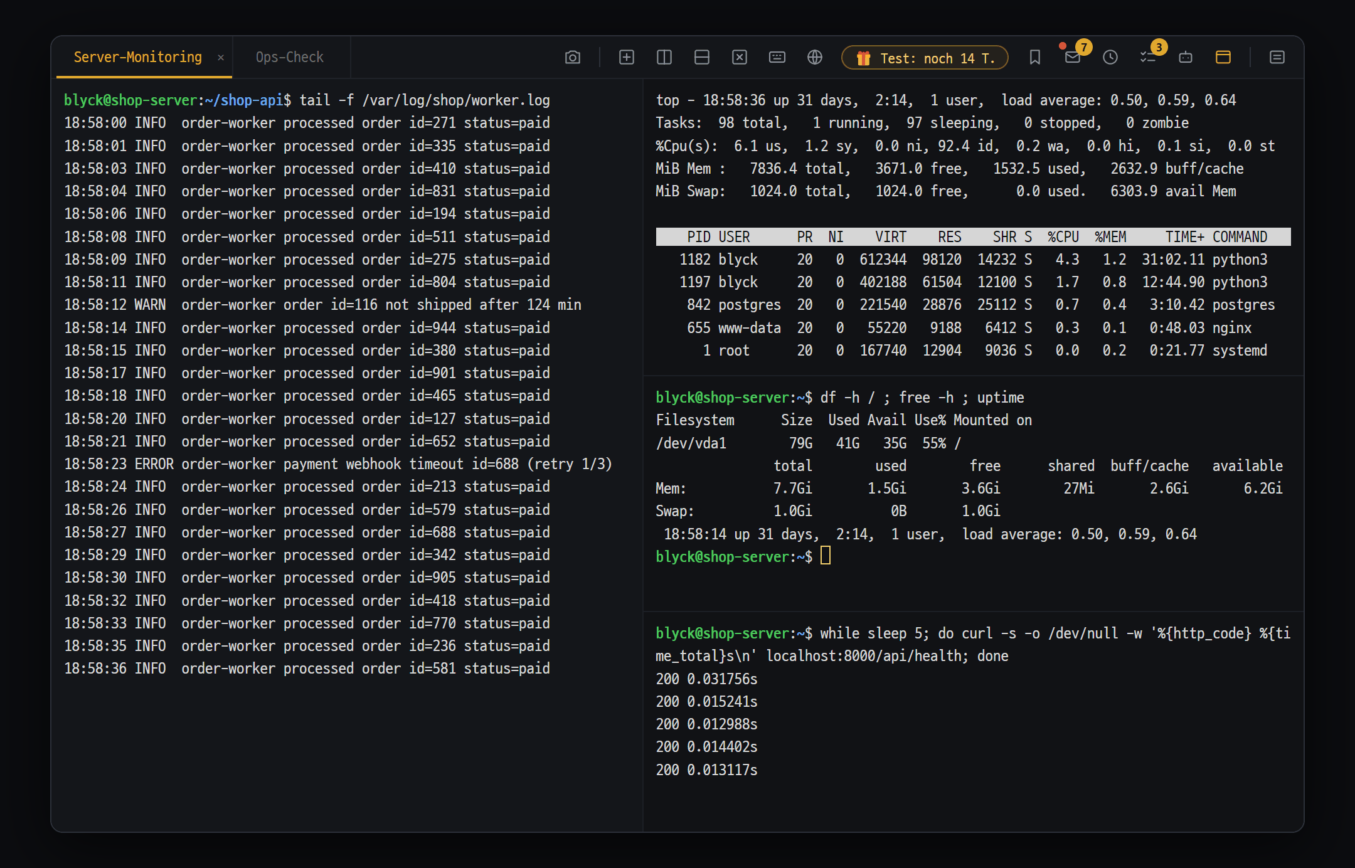This screenshot has height=868, width=1355.
Task: Toggle the orange window layout icon
Action: point(1223,58)
